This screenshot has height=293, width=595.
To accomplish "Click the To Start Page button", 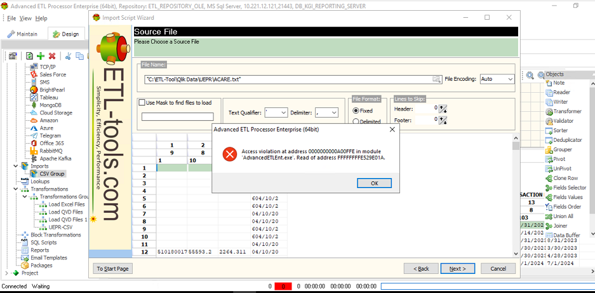I will point(112,269).
